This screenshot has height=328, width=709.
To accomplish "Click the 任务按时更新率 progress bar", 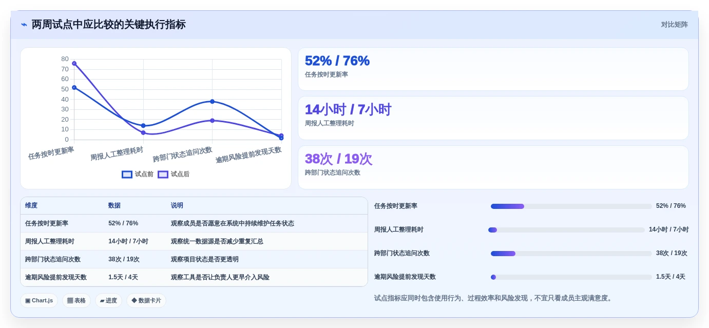I will click(571, 206).
